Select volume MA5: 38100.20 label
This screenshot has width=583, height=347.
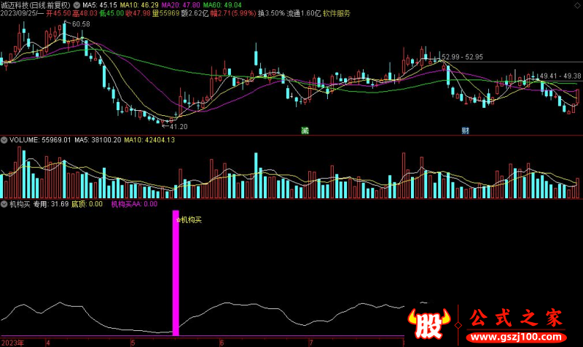98,140
